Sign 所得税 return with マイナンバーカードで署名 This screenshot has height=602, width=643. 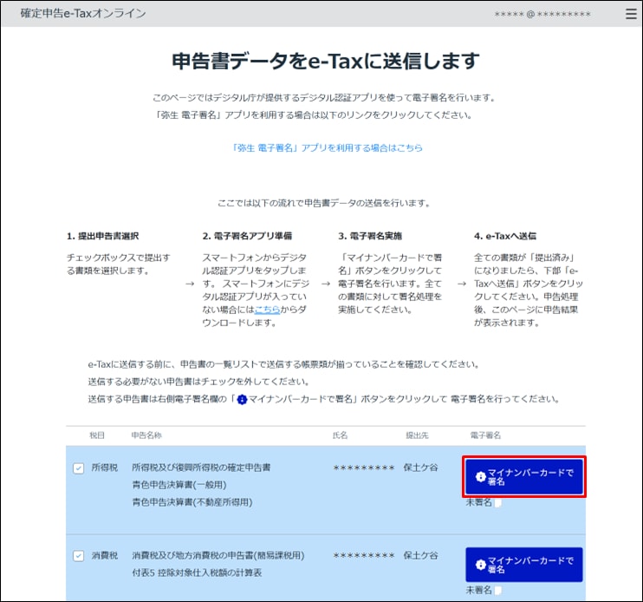tap(523, 477)
